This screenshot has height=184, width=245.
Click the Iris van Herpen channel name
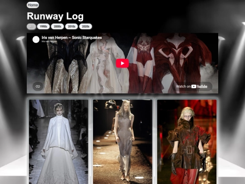pyautogui.click(x=49, y=41)
